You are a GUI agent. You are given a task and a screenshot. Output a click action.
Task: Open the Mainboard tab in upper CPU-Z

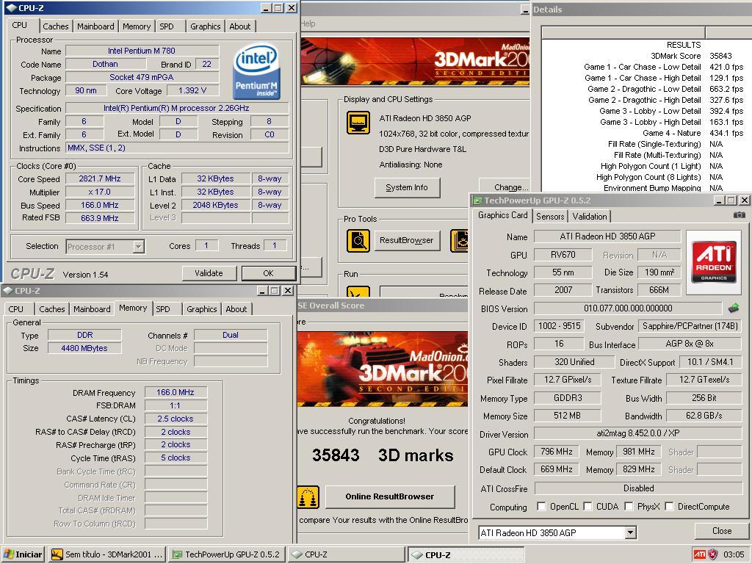pyautogui.click(x=95, y=26)
